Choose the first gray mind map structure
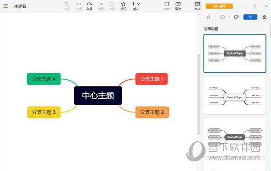This screenshot has height=171, width=271. (235, 53)
